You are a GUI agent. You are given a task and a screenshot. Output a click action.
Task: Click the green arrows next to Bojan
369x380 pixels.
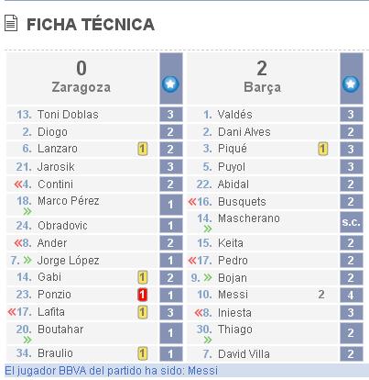click(x=208, y=277)
